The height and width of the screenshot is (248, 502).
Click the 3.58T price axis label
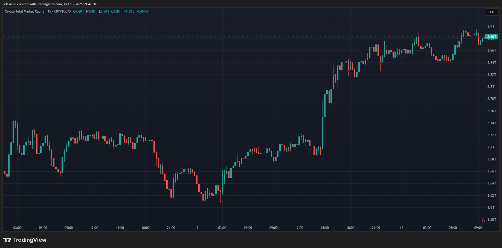coord(491,220)
